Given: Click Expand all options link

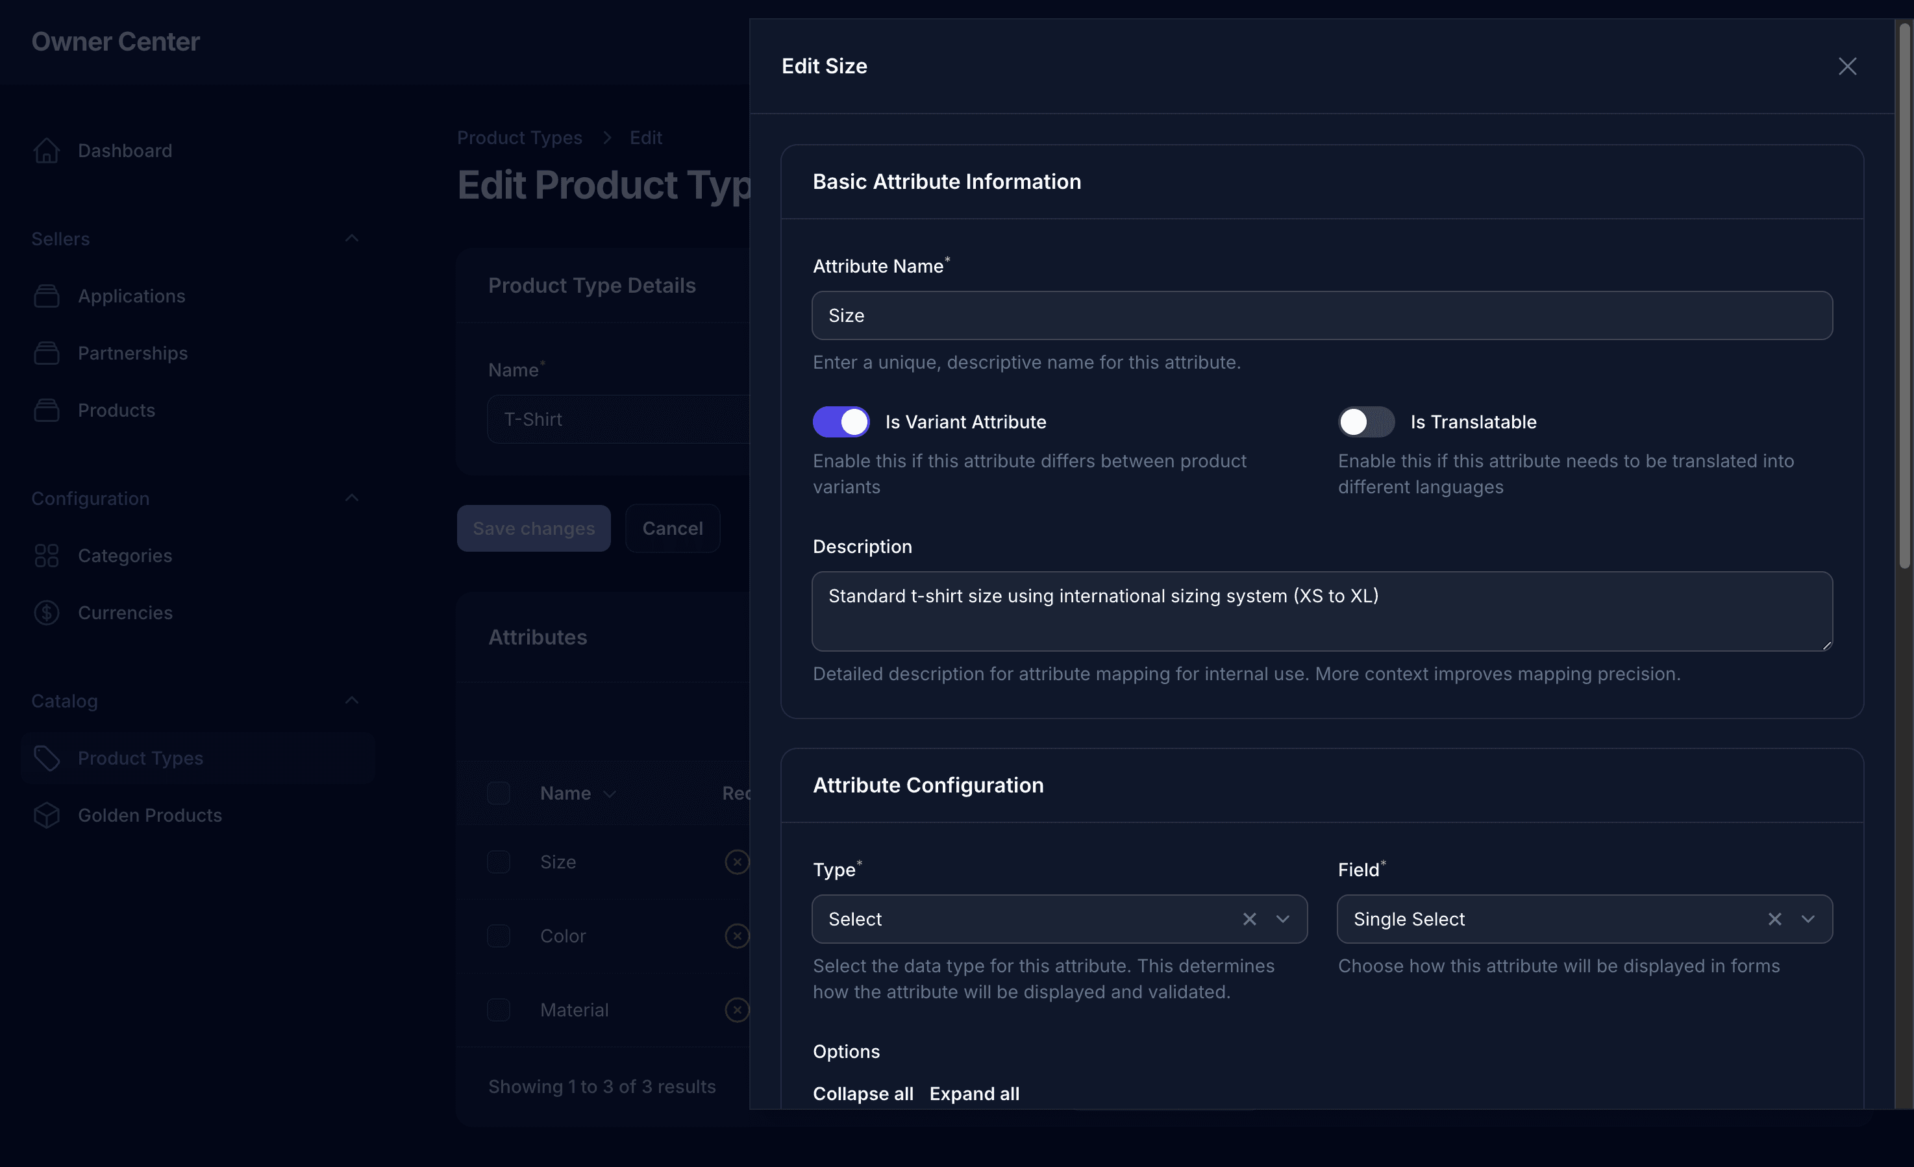Looking at the screenshot, I should coord(974,1093).
